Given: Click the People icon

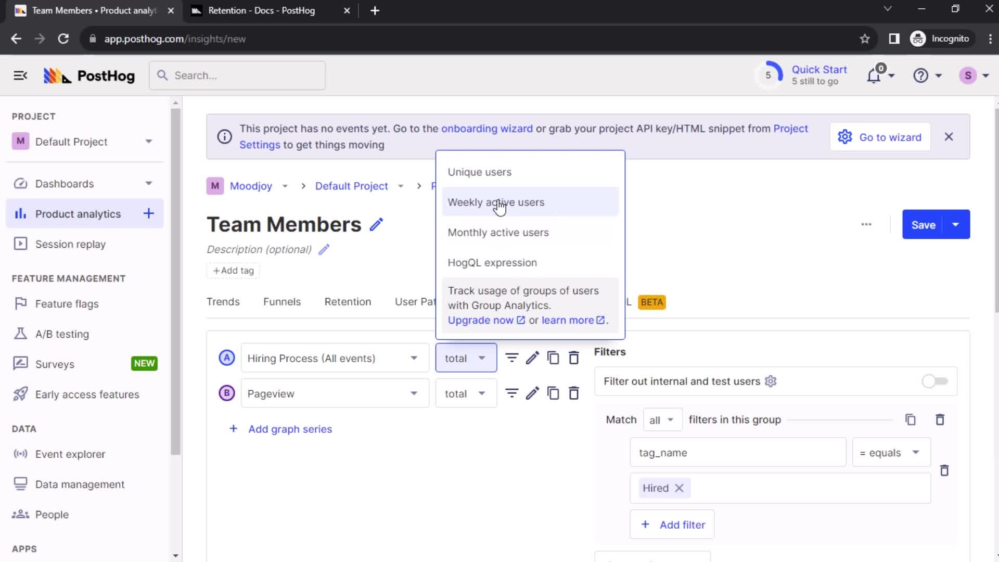Looking at the screenshot, I should click(x=20, y=514).
